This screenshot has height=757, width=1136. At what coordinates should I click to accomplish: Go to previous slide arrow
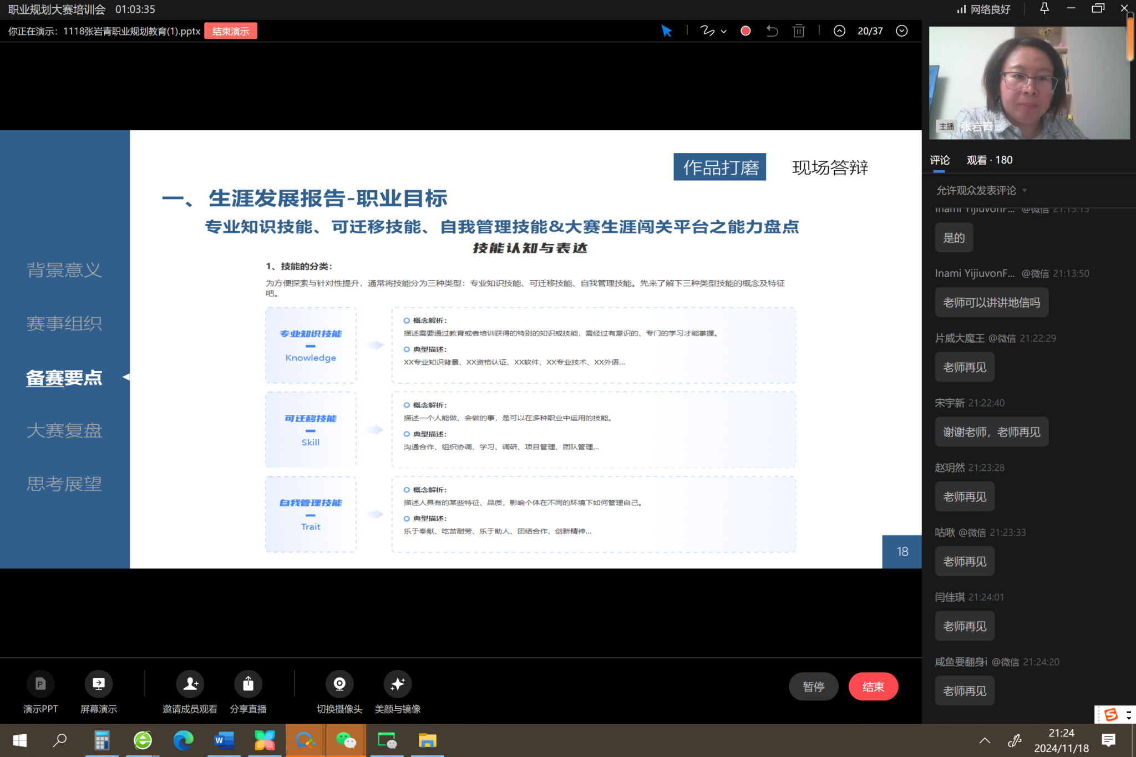[x=839, y=31]
